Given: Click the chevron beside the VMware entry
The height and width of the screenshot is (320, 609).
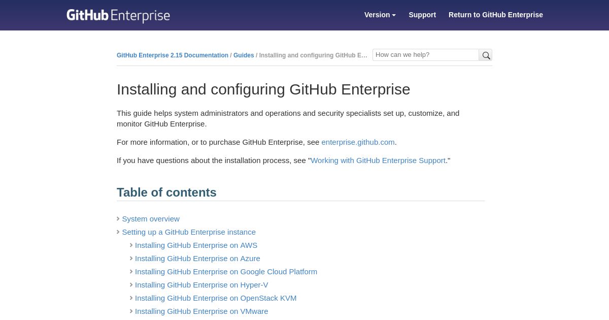Looking at the screenshot, I should click(x=131, y=311).
